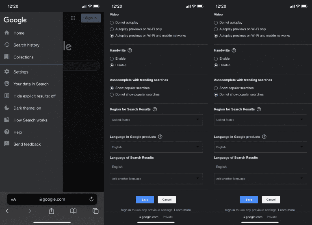The height and width of the screenshot is (225, 312).
Task: Click Handwrite help icon on middle screen
Action: tap(130, 50)
